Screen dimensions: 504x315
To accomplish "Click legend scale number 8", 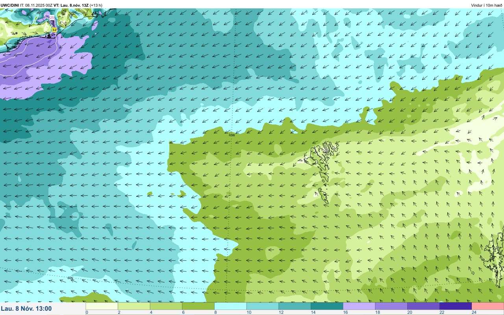I will point(215,313).
